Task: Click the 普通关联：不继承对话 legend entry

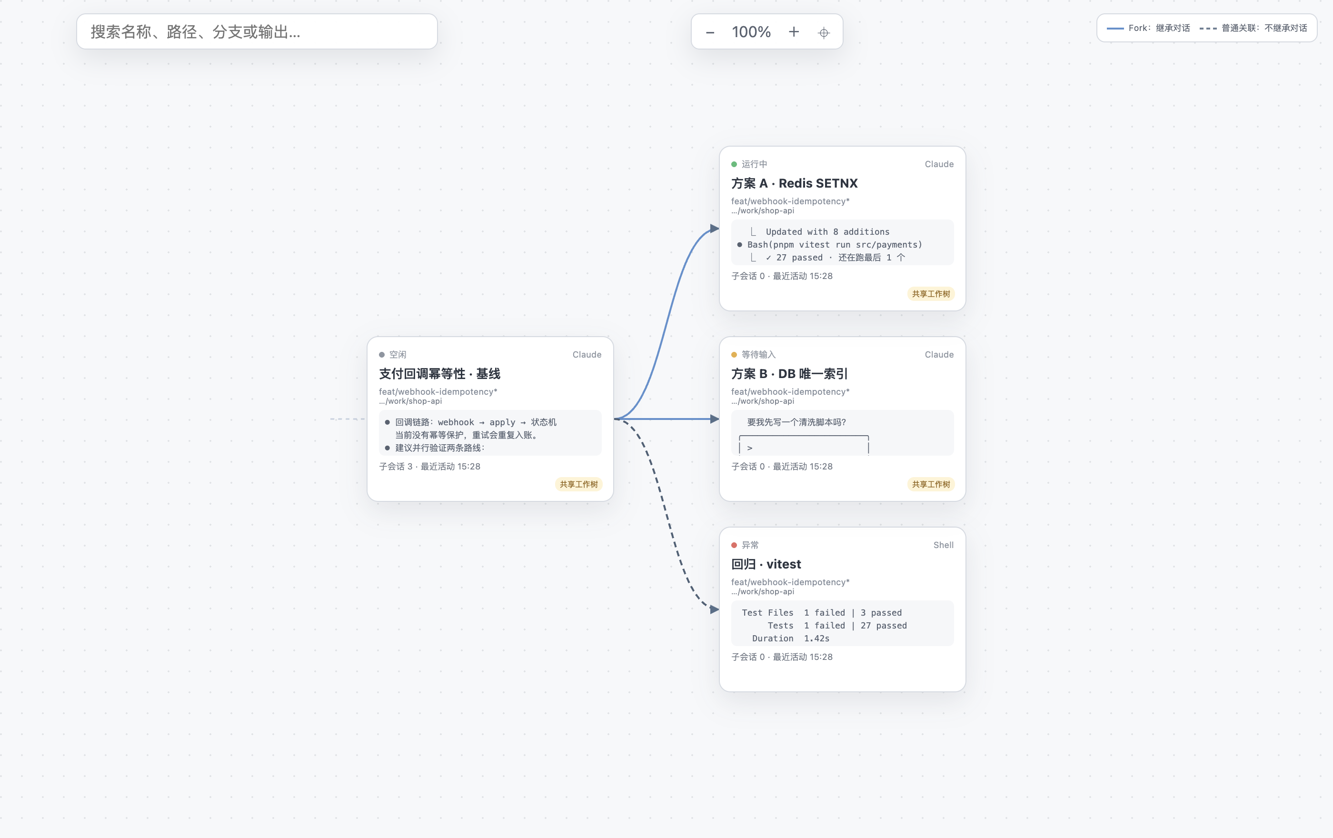Action: click(1253, 28)
